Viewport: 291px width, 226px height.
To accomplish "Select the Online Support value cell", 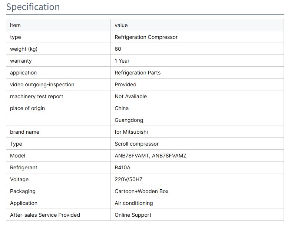I will (133, 215).
